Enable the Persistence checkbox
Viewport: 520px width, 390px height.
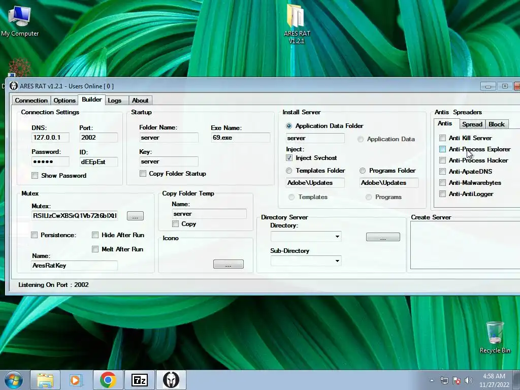[x=34, y=235]
